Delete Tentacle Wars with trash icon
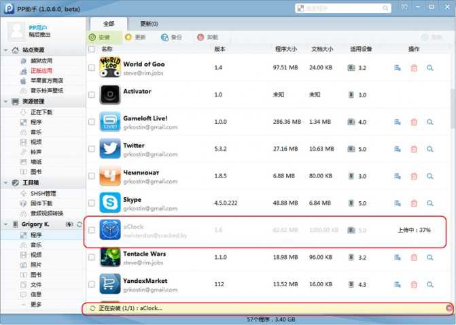Image resolution: width=456 pixels, height=325 pixels. pos(414,257)
